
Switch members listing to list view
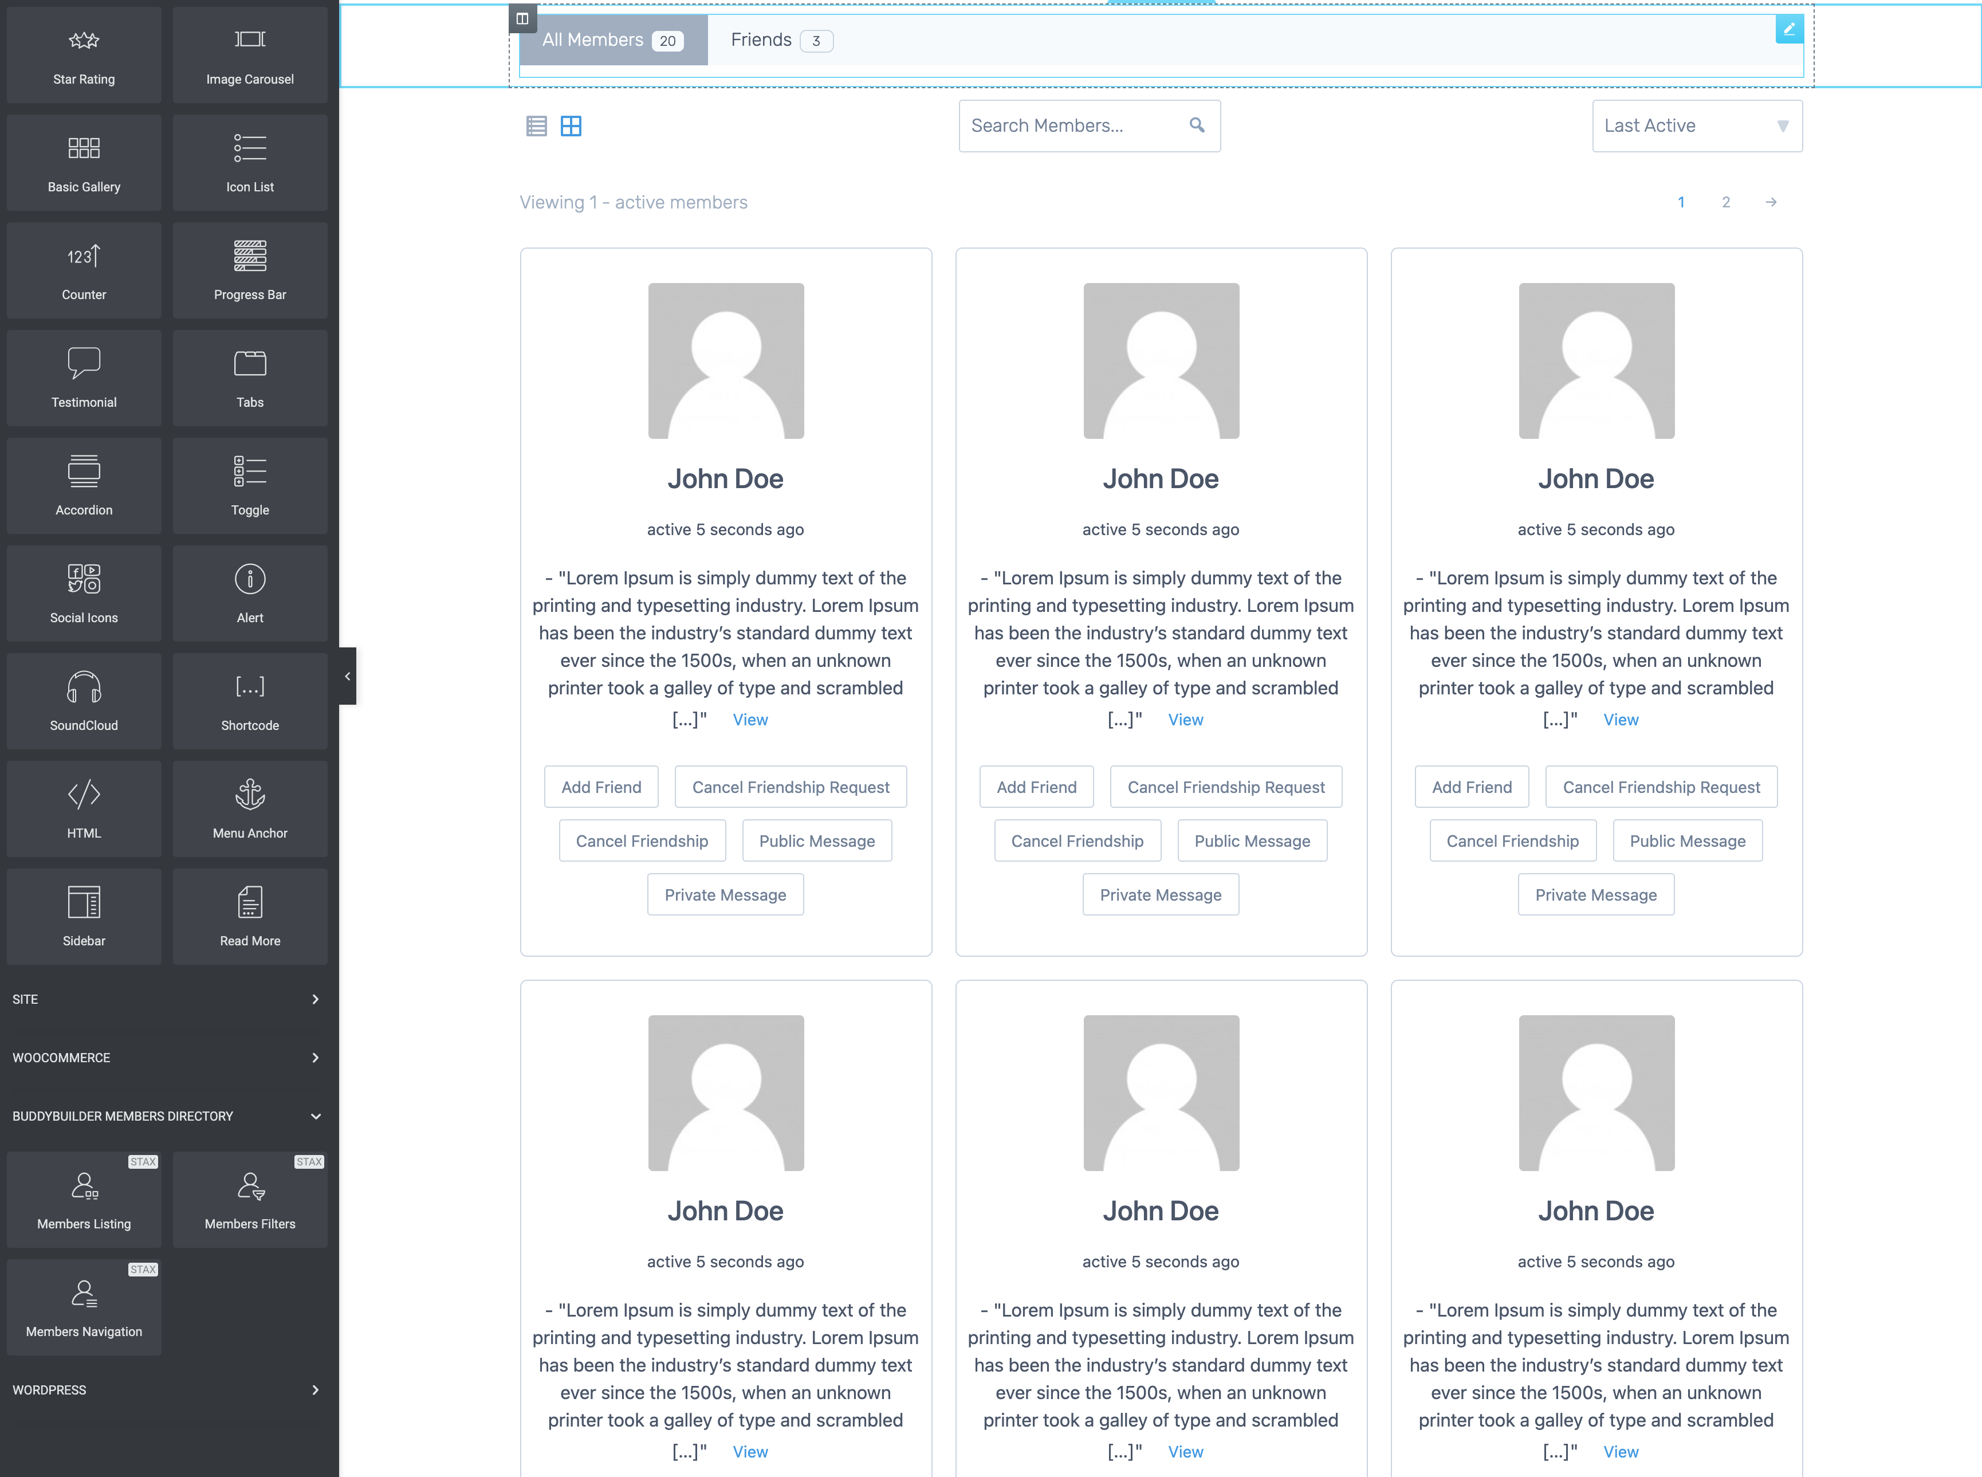pyautogui.click(x=536, y=125)
